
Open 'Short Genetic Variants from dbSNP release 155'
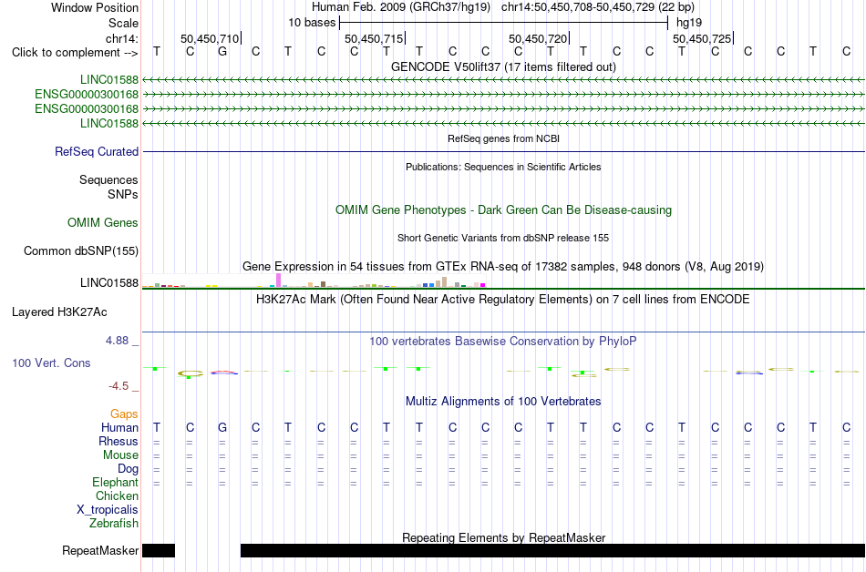click(x=503, y=238)
